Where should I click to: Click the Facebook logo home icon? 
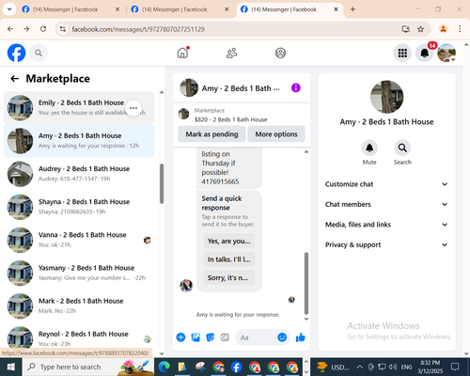coord(16,53)
